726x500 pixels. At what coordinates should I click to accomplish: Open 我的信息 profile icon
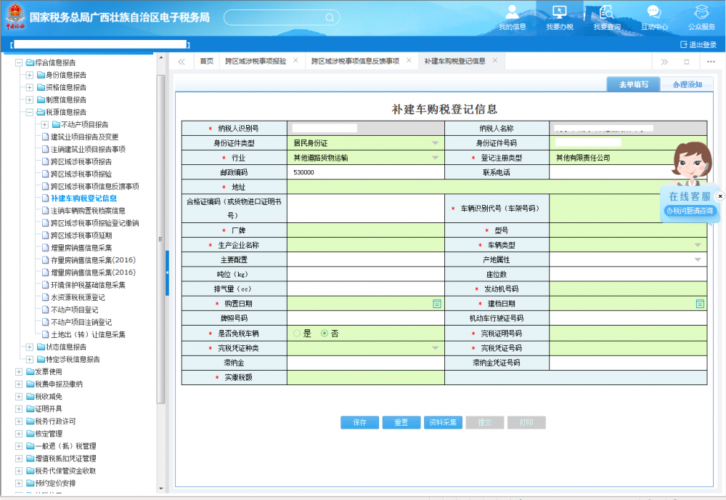pyautogui.click(x=512, y=13)
